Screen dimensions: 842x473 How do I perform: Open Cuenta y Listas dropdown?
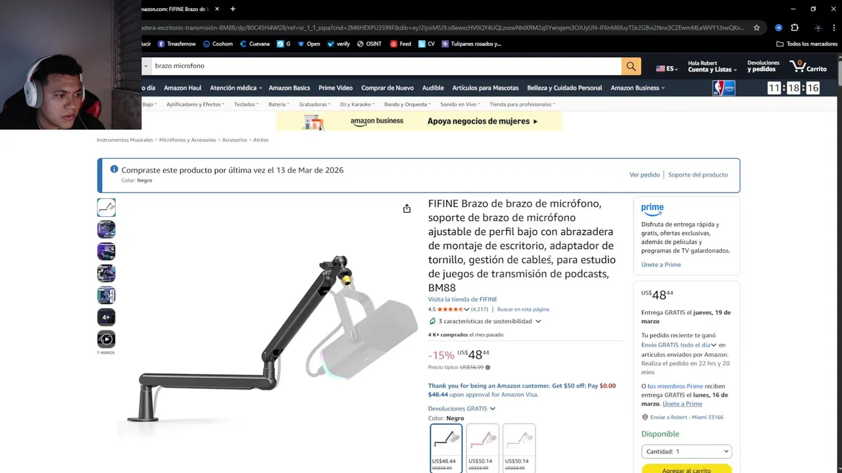click(x=712, y=66)
